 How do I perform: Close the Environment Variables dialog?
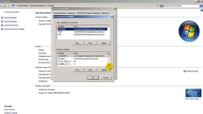click(112, 17)
